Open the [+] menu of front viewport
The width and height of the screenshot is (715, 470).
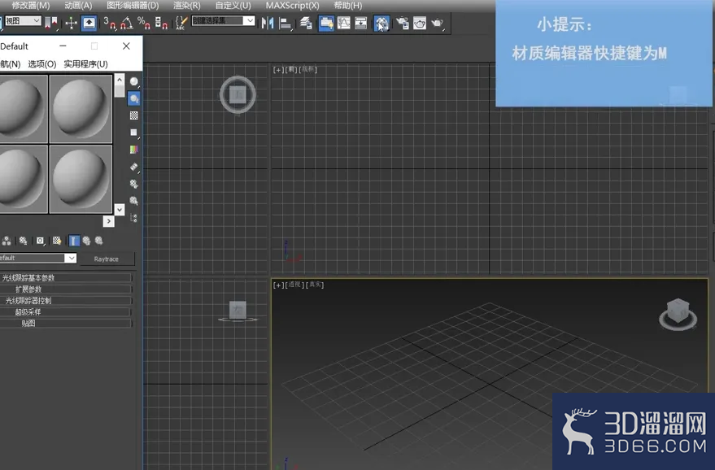point(278,70)
